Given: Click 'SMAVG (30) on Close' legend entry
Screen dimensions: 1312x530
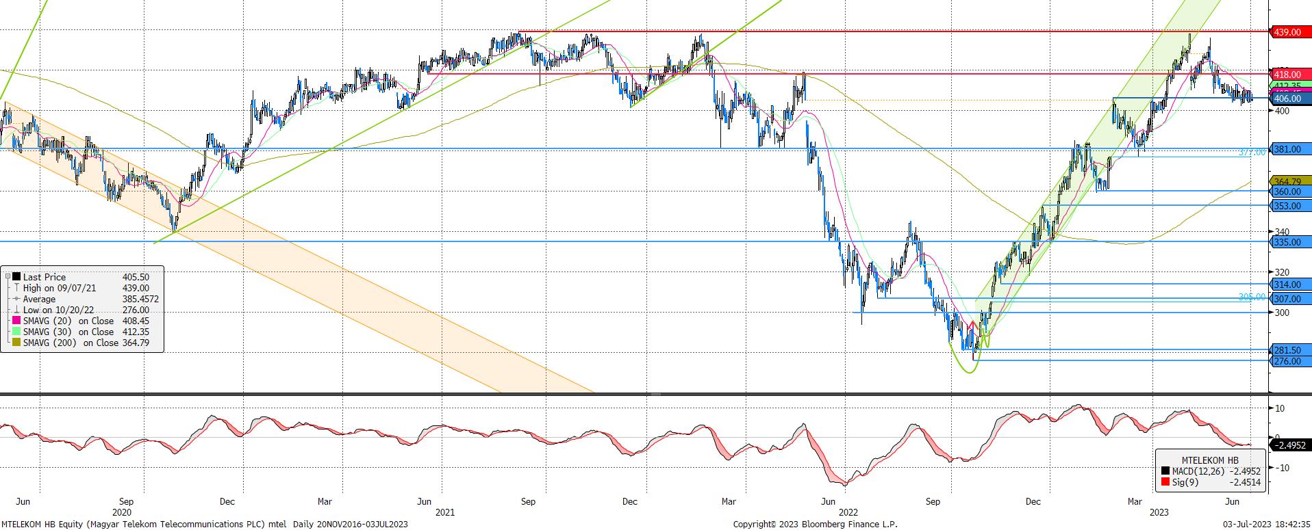Looking at the screenshot, I should click(x=68, y=332).
